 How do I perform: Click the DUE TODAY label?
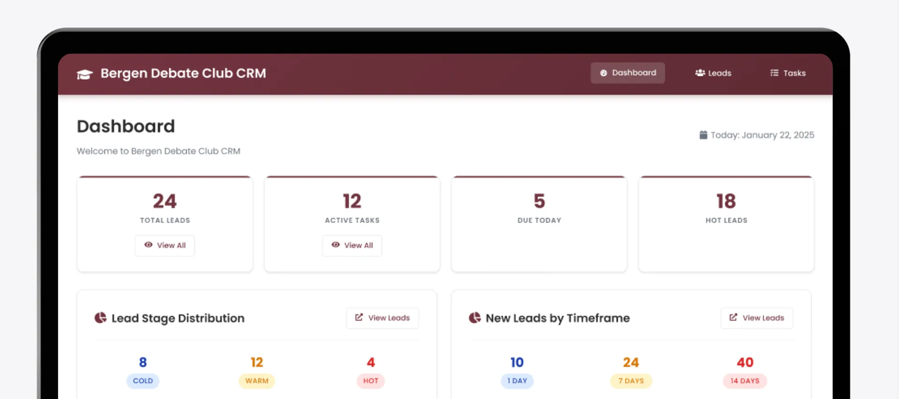pyautogui.click(x=539, y=220)
